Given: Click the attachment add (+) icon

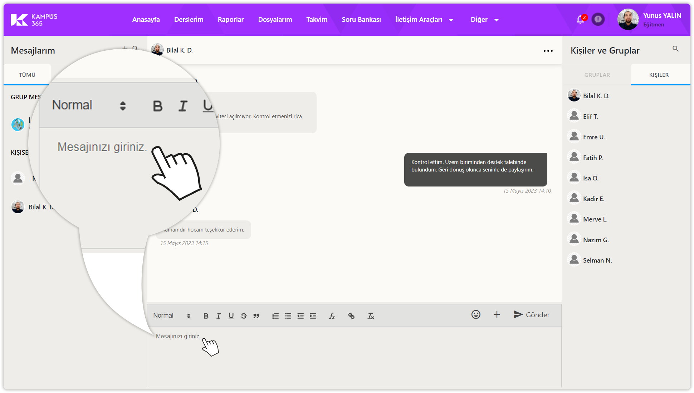Looking at the screenshot, I should coord(497,314).
